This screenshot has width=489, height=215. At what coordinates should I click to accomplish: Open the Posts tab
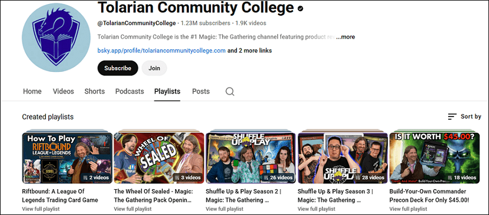tap(201, 91)
